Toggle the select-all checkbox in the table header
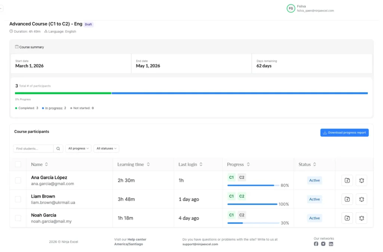 pyautogui.click(x=18, y=164)
